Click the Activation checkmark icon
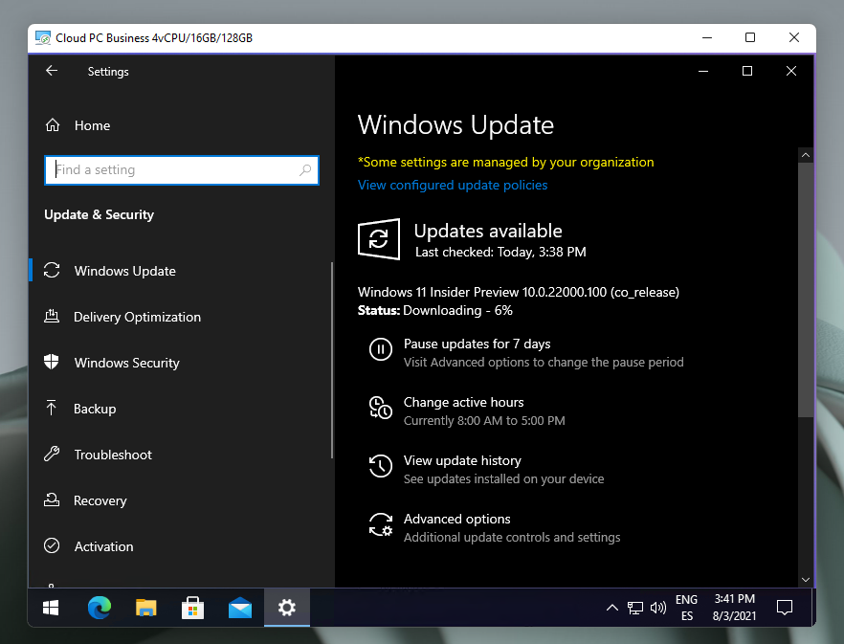Image resolution: width=844 pixels, height=644 pixels. [x=52, y=546]
